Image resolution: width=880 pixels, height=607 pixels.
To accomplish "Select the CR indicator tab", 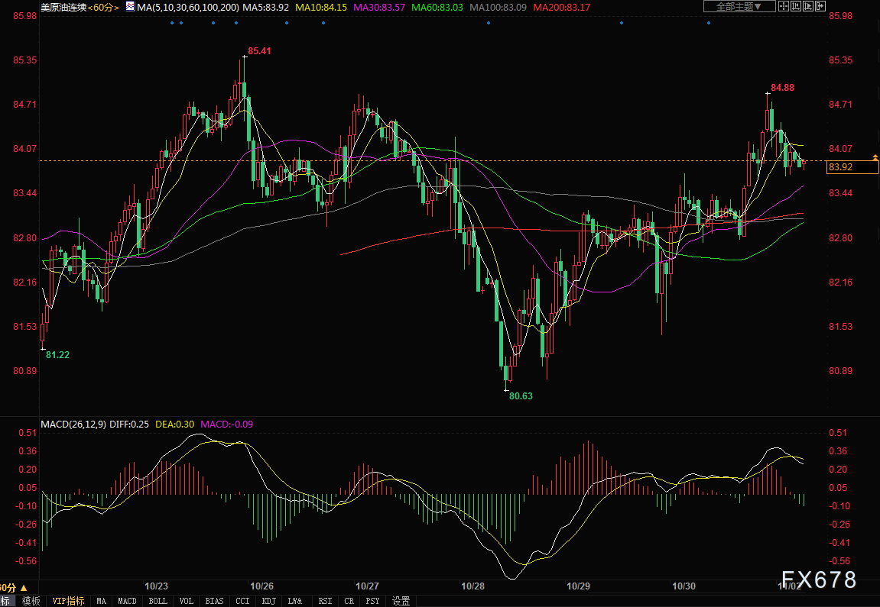I will pos(349,601).
